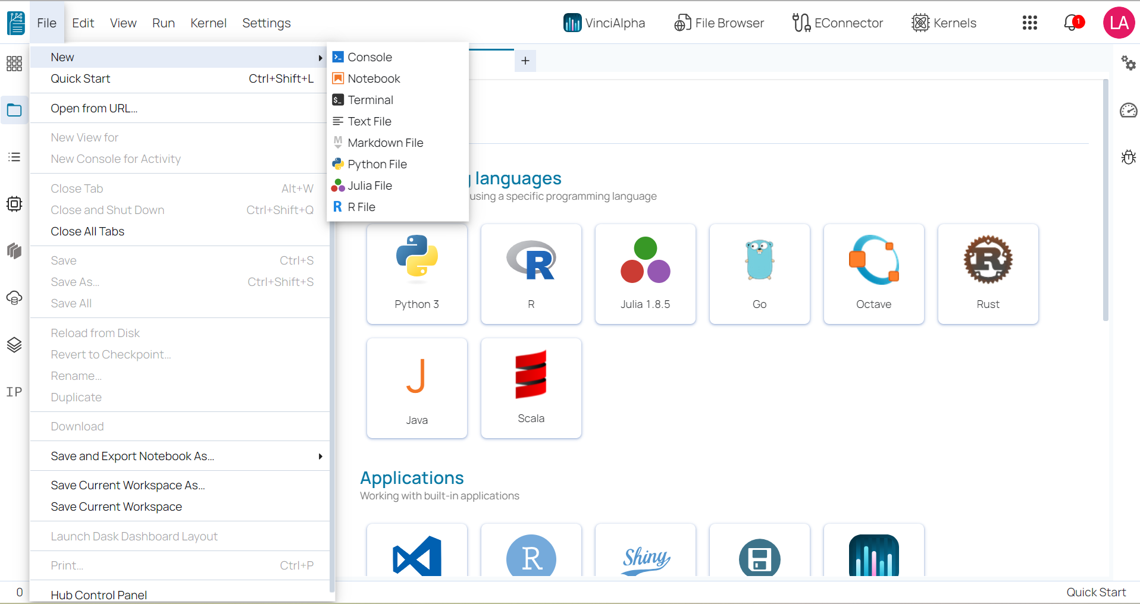Launch the Java language card

417,388
